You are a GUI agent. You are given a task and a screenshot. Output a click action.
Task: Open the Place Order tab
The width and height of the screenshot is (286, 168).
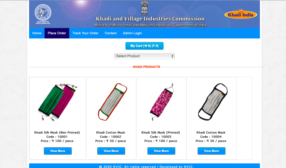coord(57,33)
